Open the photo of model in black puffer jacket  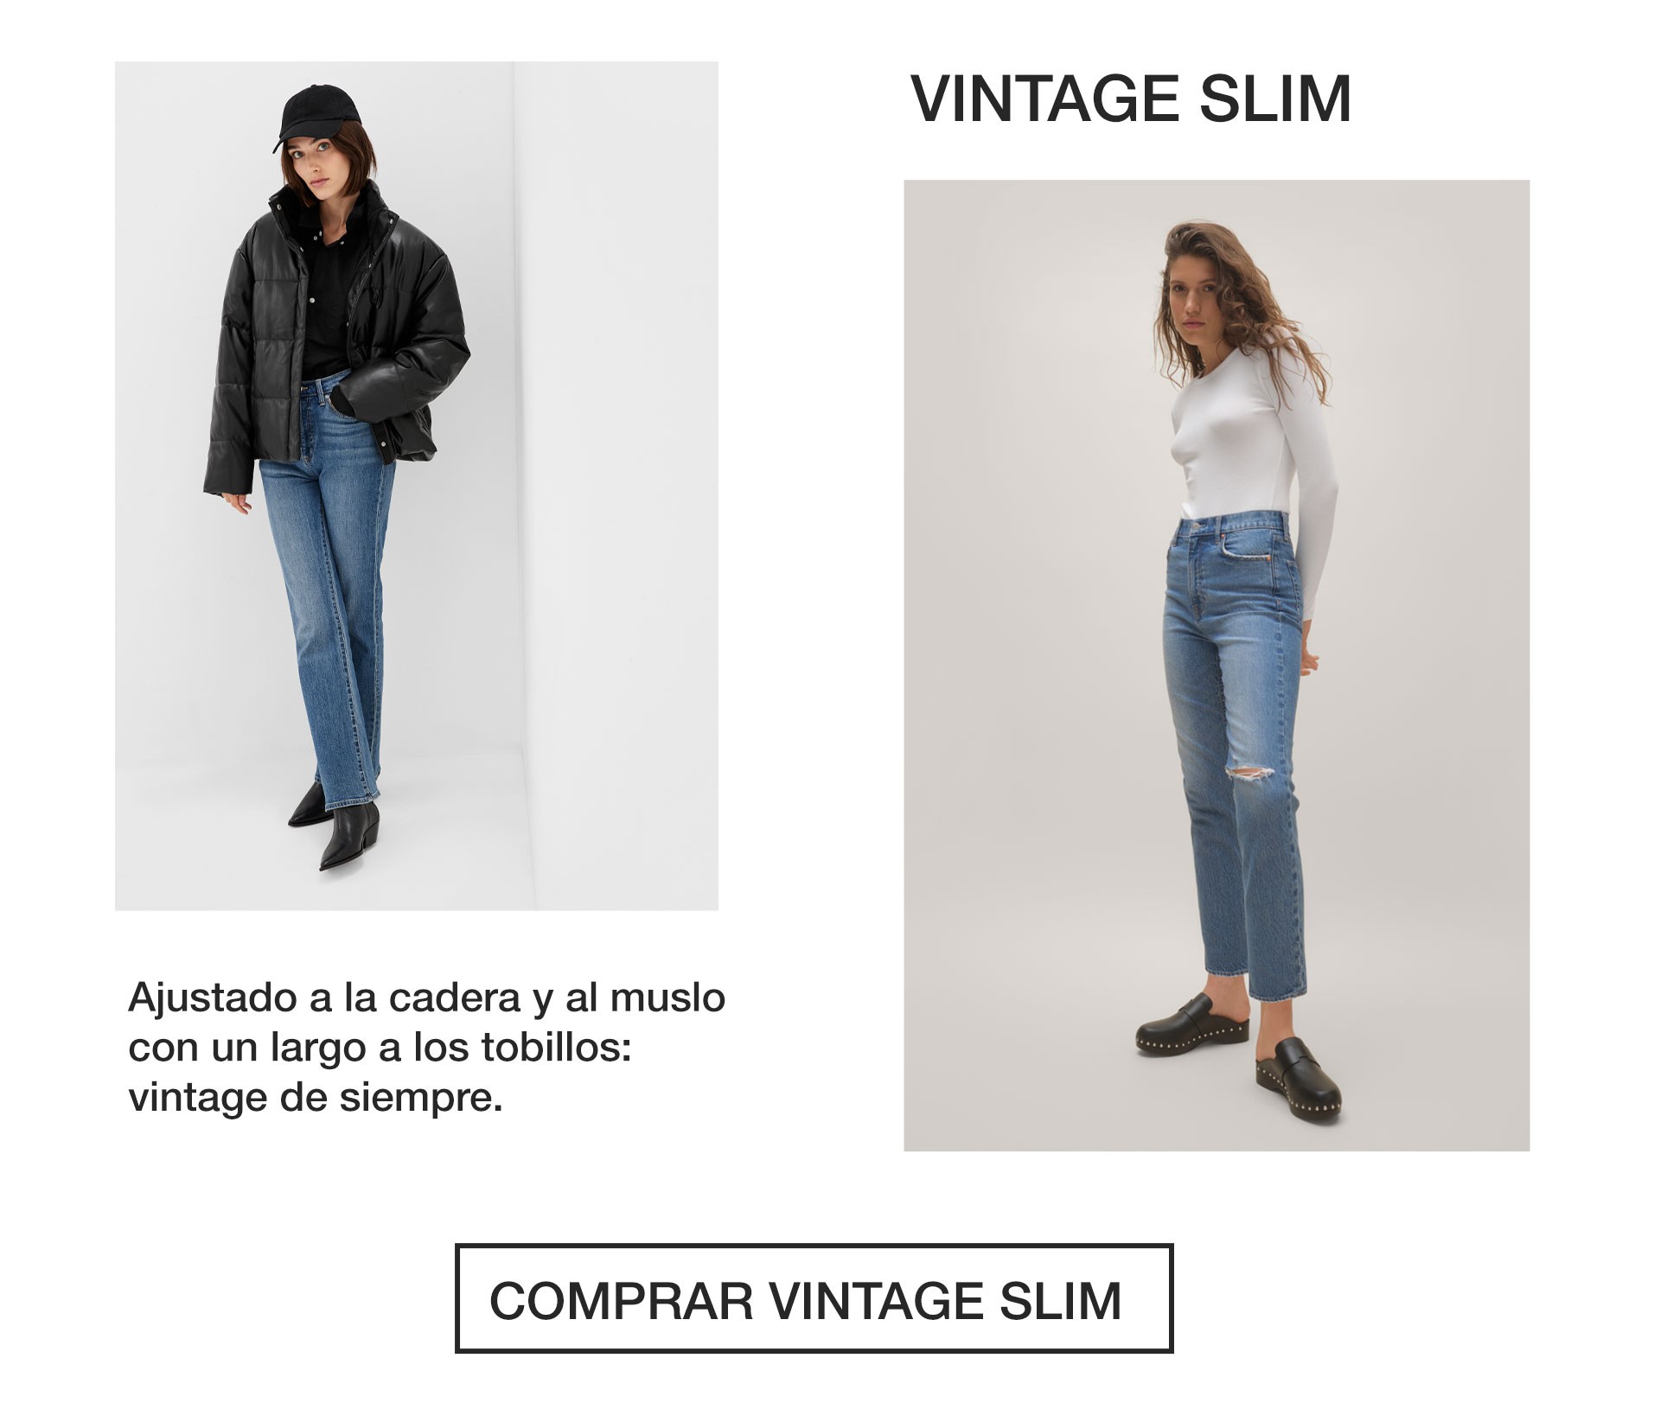416,485
